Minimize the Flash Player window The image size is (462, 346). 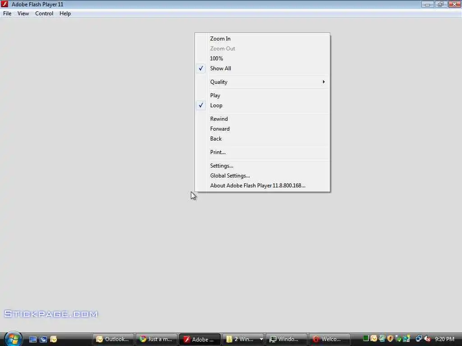(428, 4)
